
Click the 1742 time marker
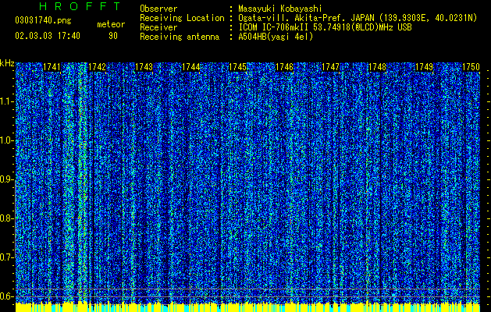coord(97,67)
